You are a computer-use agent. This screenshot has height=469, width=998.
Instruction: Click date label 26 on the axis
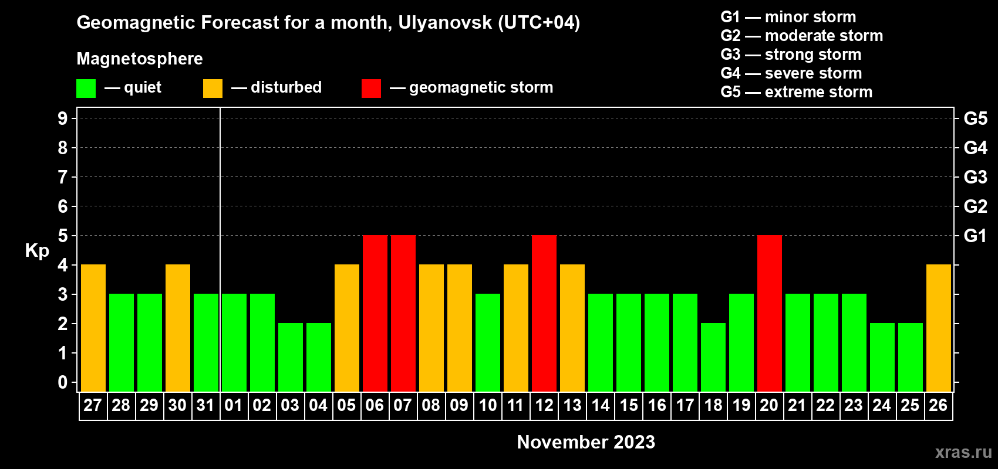938,406
